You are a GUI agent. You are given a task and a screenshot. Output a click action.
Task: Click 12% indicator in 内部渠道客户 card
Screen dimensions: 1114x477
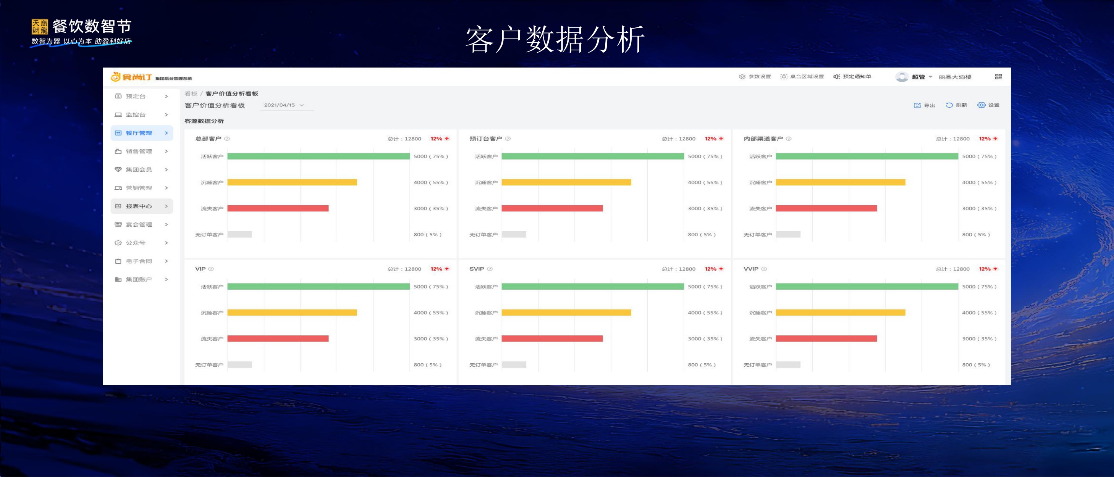coord(988,139)
